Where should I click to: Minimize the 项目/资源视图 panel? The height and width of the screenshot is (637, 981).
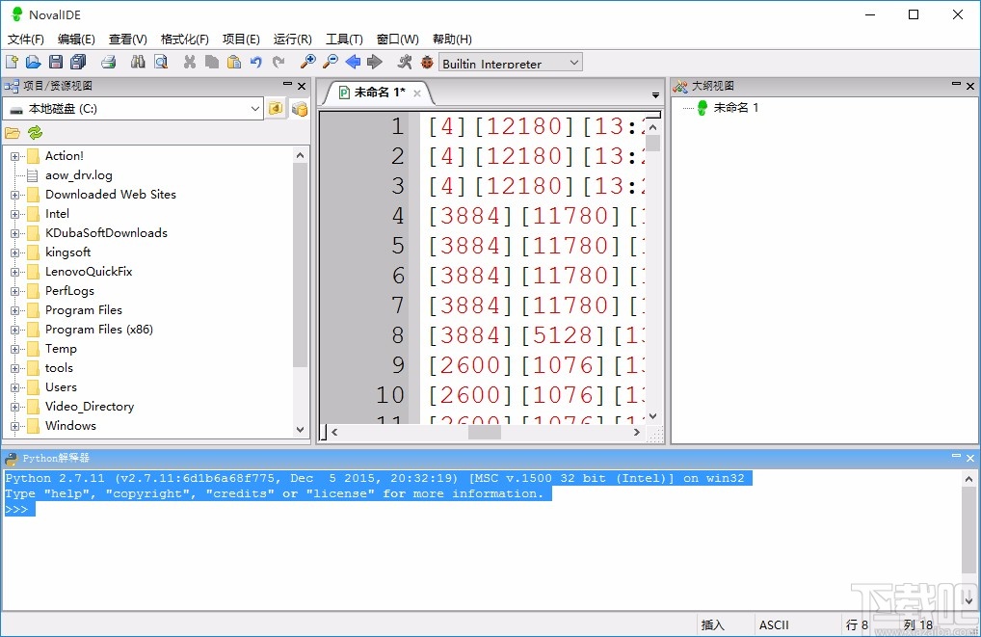[287, 84]
